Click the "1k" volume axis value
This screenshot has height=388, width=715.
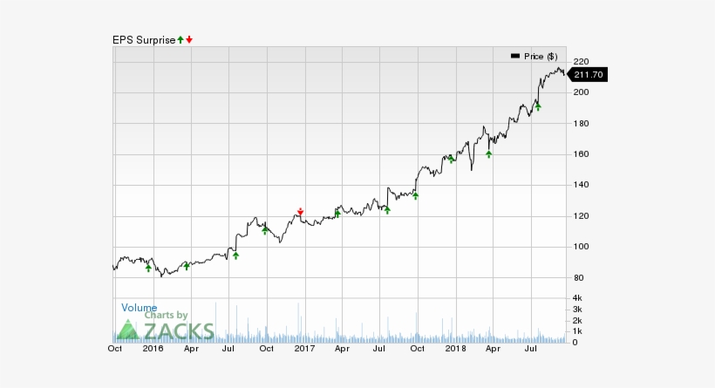577,331
